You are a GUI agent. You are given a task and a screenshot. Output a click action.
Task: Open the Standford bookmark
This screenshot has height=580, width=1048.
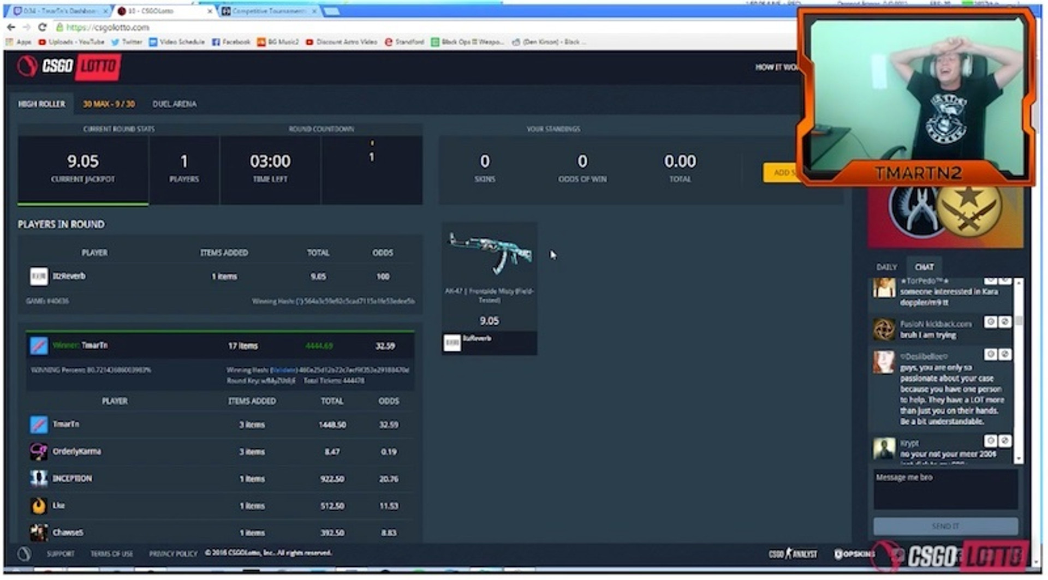click(x=404, y=42)
